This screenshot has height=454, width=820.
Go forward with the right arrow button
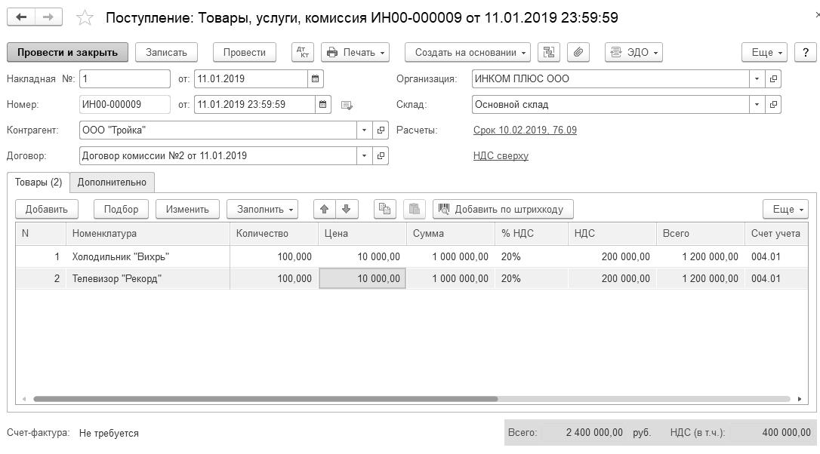click(x=48, y=17)
